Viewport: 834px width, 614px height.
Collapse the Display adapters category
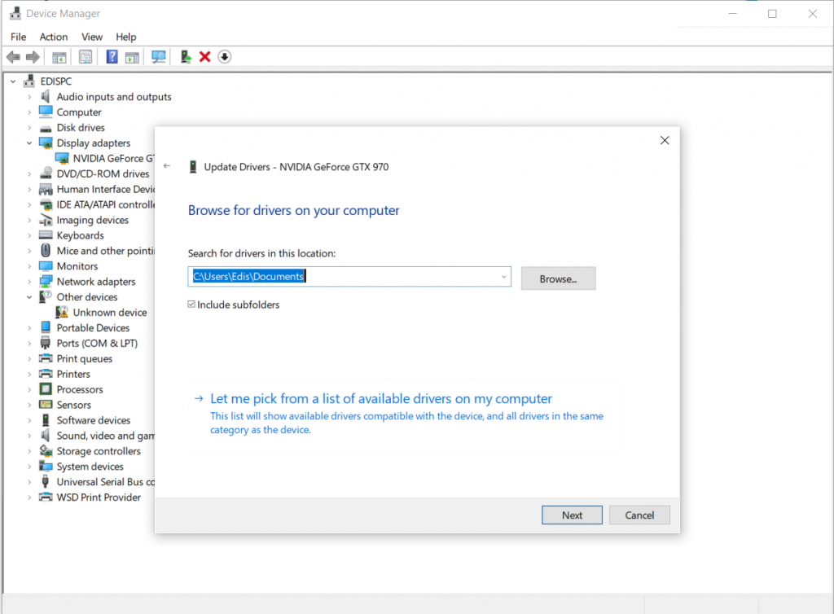(29, 143)
